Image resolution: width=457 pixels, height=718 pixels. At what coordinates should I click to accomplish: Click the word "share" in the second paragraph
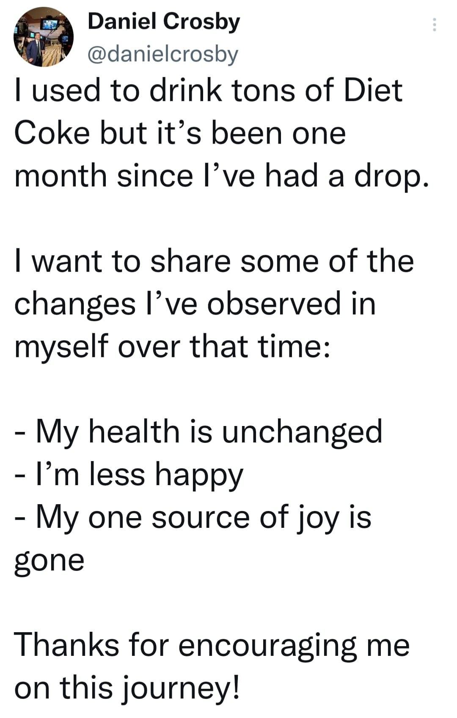click(x=191, y=261)
